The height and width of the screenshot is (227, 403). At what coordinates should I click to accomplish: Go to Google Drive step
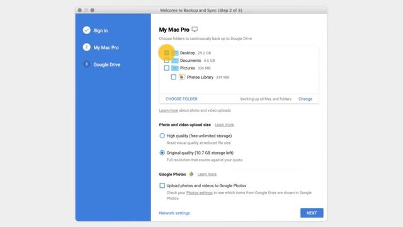click(107, 64)
